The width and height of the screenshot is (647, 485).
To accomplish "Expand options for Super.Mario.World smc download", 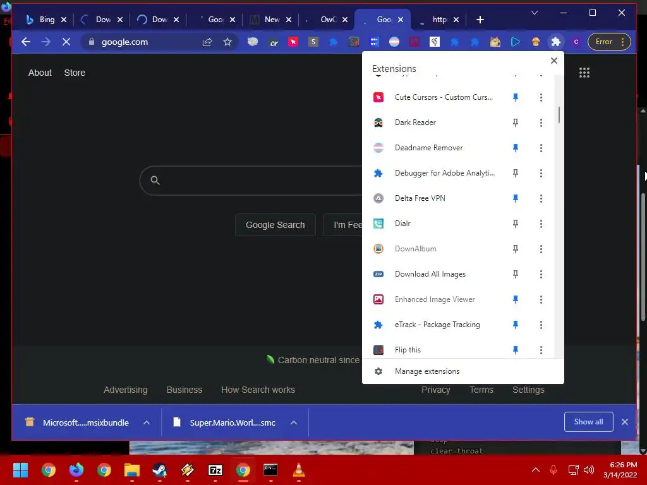I will 293,422.
